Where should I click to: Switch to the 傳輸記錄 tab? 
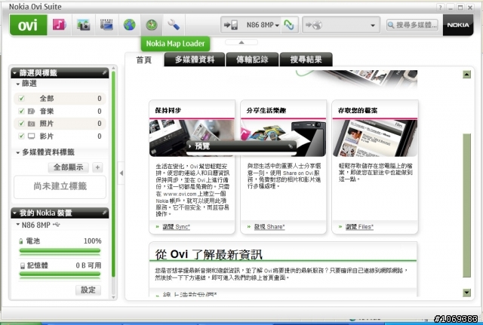pyautogui.click(x=252, y=60)
